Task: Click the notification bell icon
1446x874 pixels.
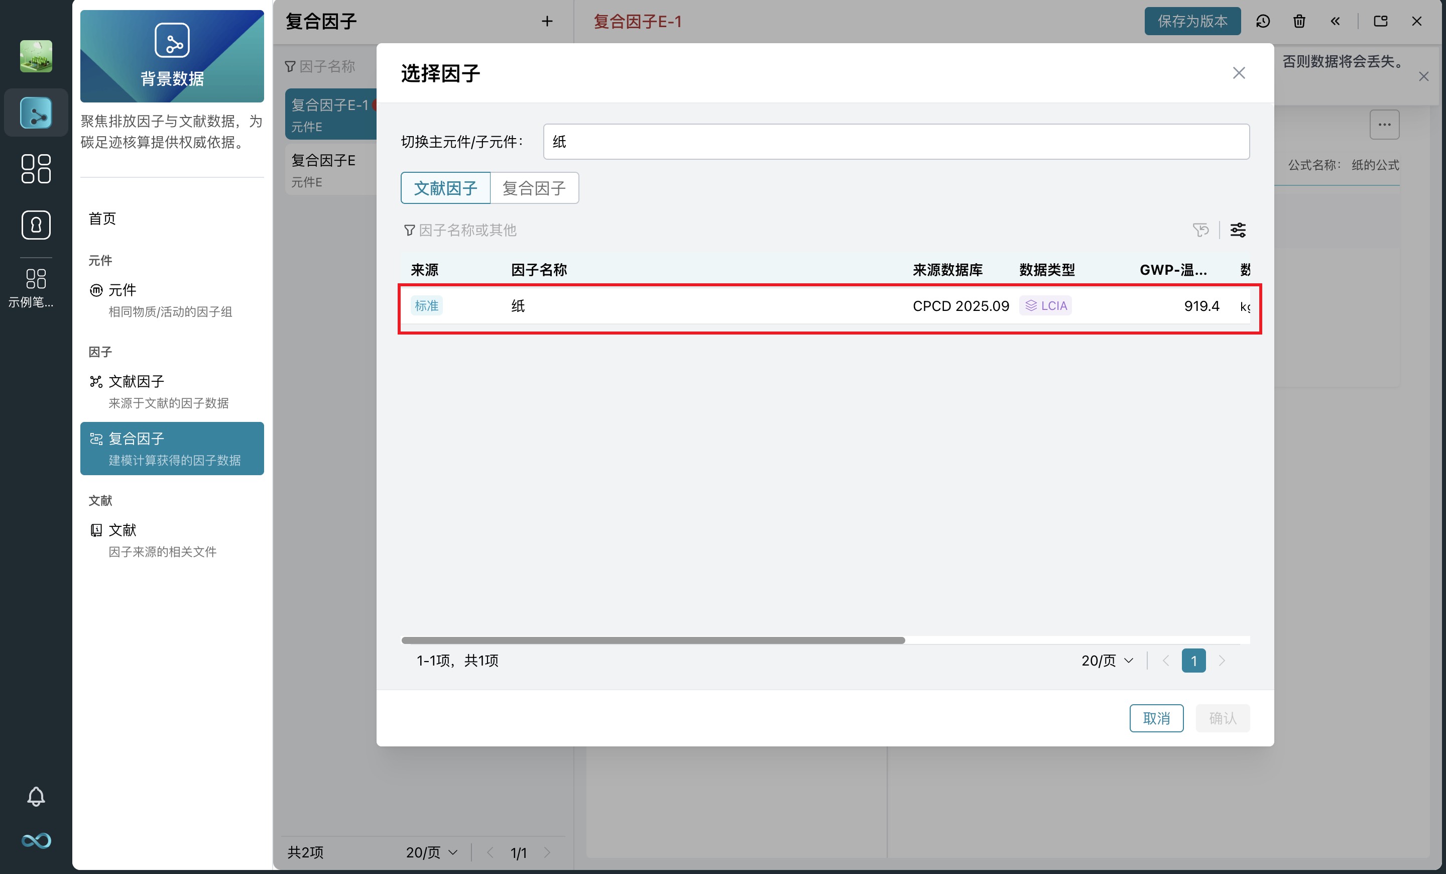Action: point(36,796)
